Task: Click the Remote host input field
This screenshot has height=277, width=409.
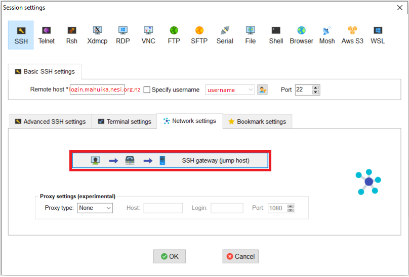Action: coord(97,89)
